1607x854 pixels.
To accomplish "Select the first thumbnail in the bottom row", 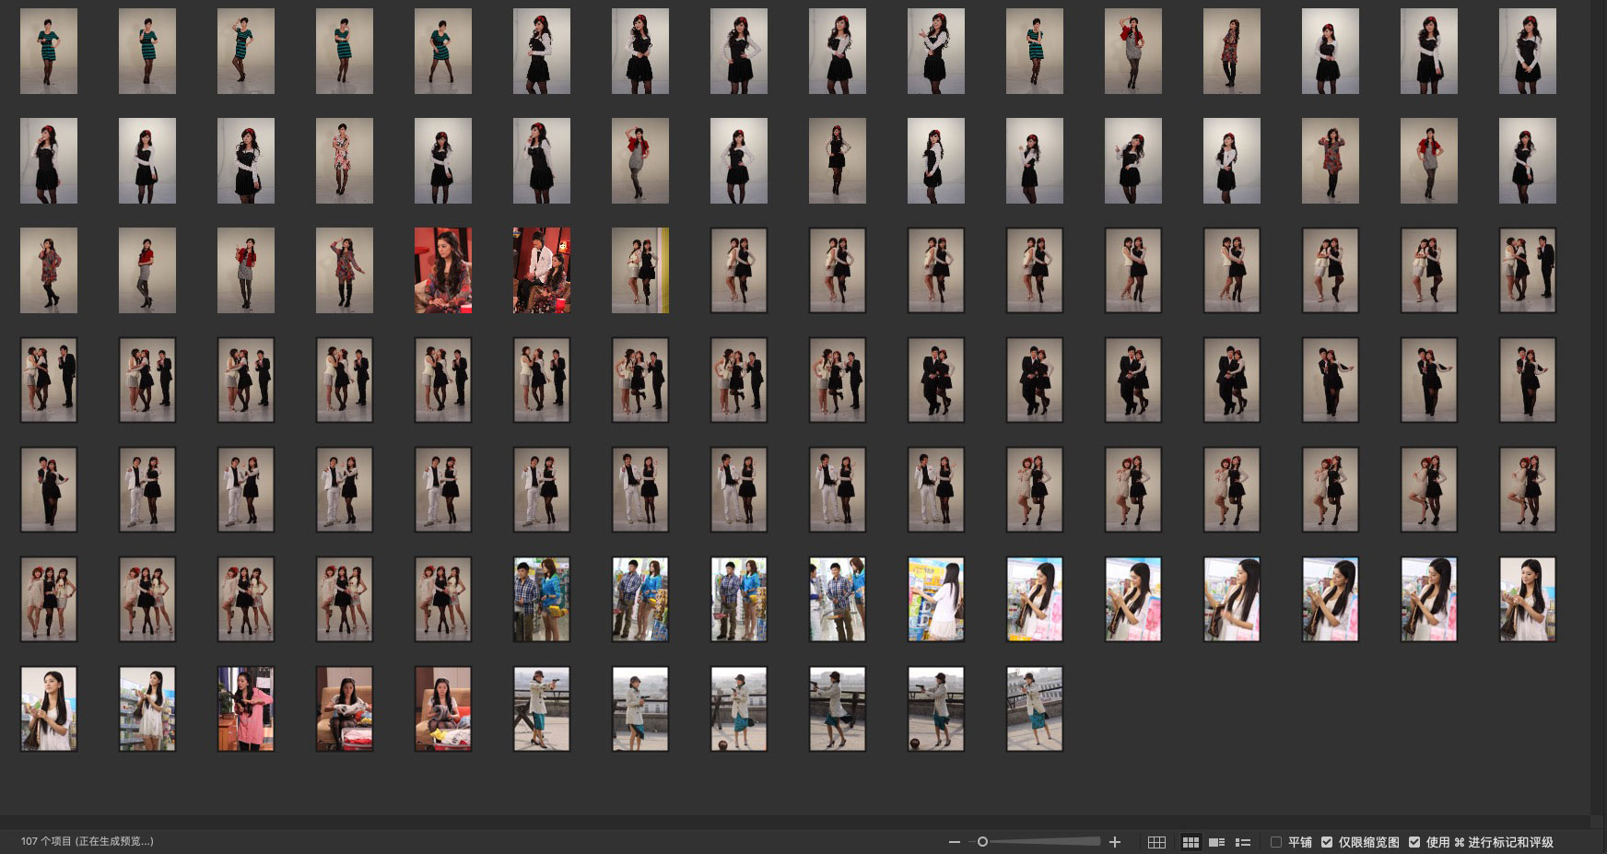I will [49, 708].
